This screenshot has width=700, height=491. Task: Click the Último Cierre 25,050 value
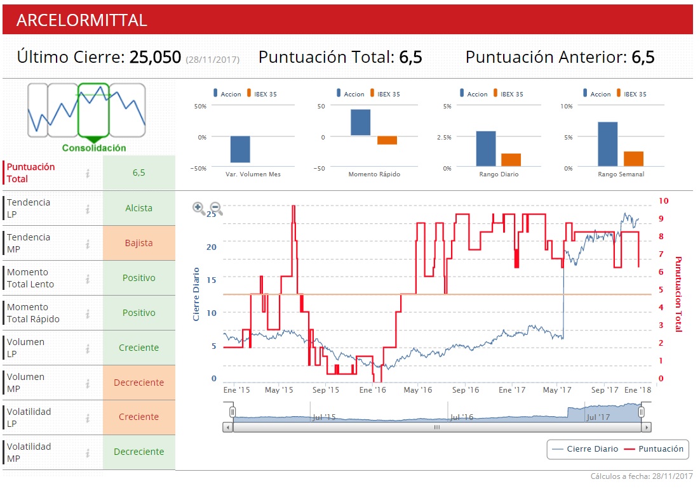coord(155,57)
